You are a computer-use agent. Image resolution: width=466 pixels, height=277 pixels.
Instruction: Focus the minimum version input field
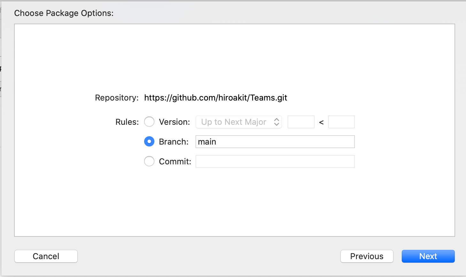(x=301, y=122)
